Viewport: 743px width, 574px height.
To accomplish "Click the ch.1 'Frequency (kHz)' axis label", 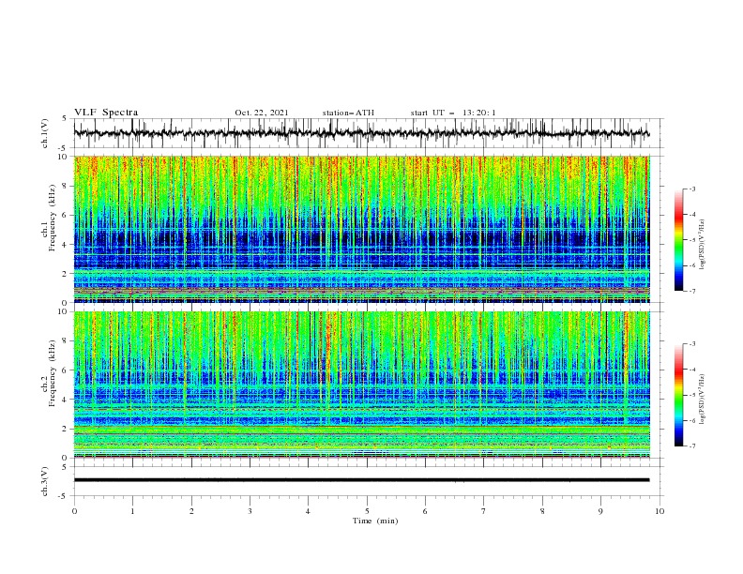I will tap(52, 219).
